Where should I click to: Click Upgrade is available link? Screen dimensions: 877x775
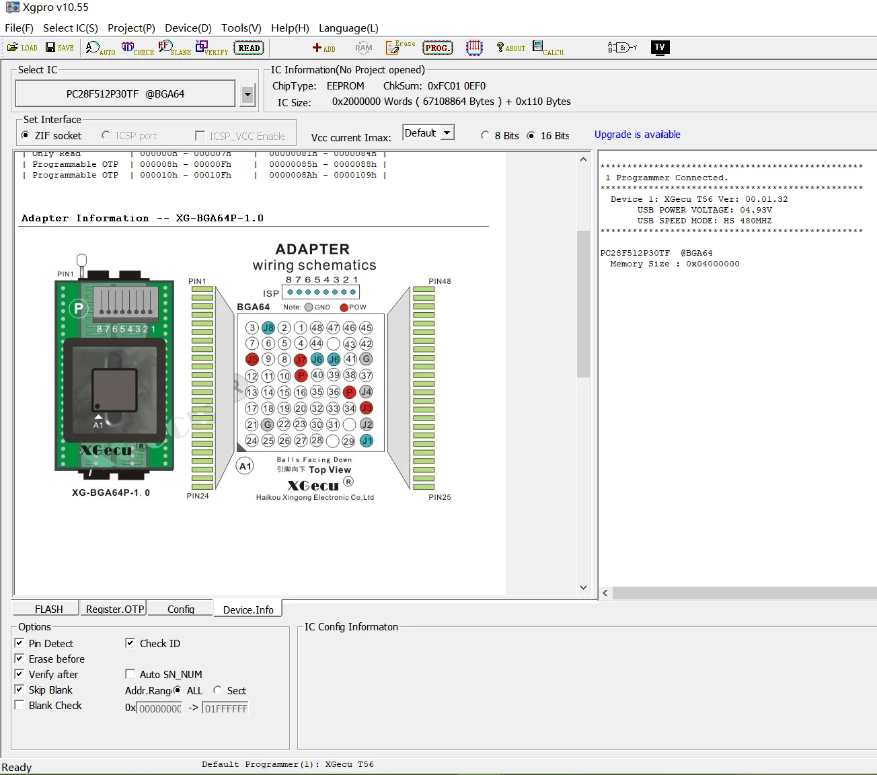637,135
